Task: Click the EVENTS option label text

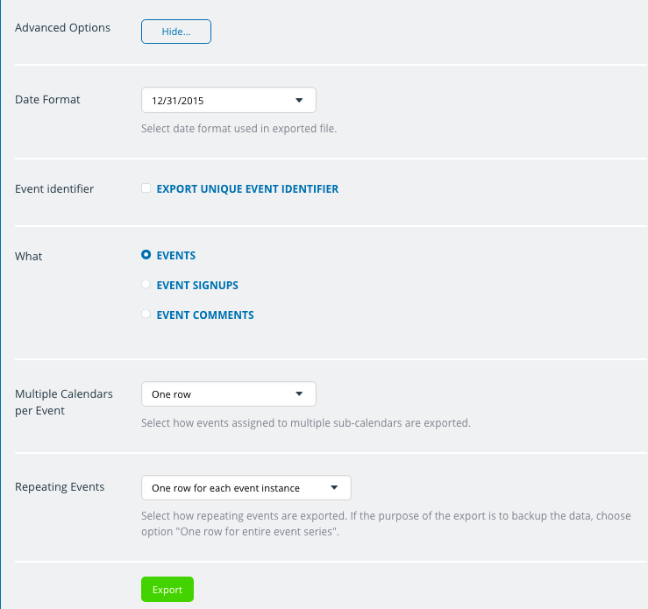Action: point(176,255)
